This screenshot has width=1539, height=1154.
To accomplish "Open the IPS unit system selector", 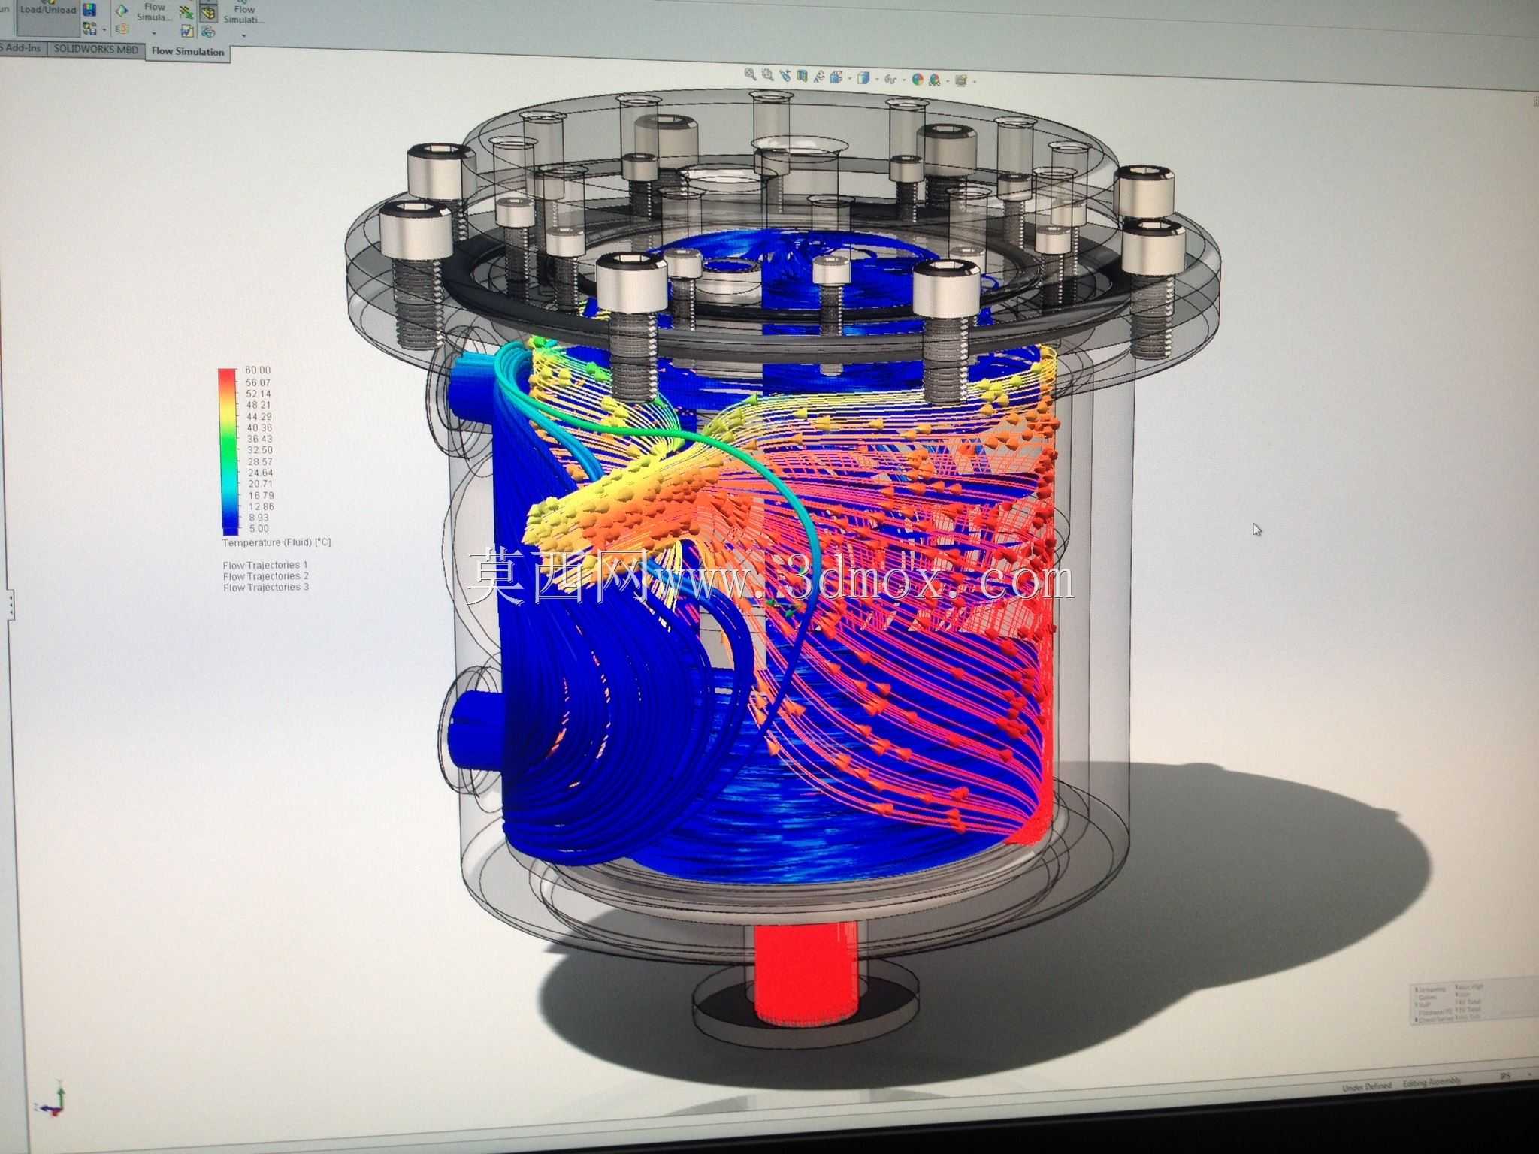I will [1505, 1075].
